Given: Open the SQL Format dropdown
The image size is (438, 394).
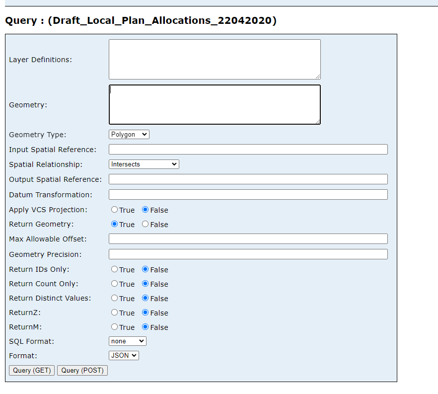Looking at the screenshot, I should [127, 341].
